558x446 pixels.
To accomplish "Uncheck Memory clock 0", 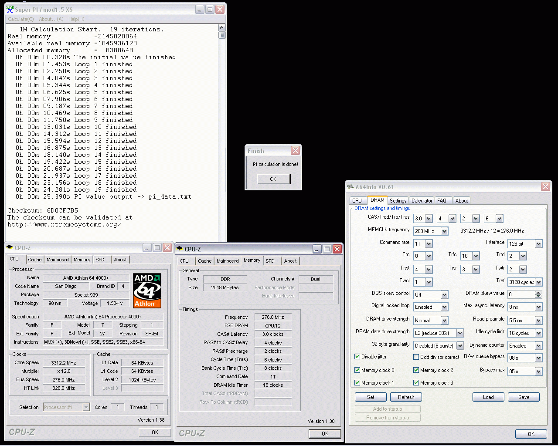I will [357, 370].
